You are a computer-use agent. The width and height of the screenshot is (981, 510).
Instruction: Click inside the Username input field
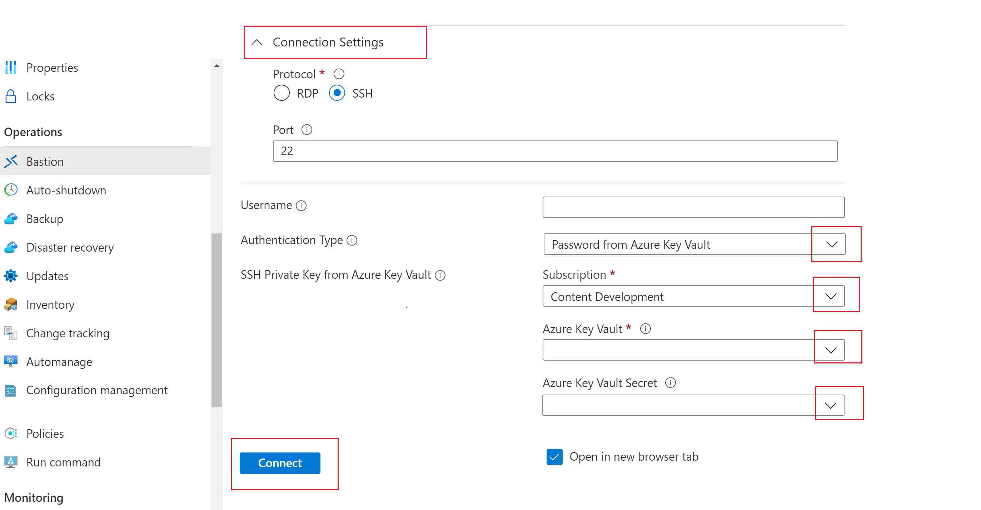pos(693,207)
